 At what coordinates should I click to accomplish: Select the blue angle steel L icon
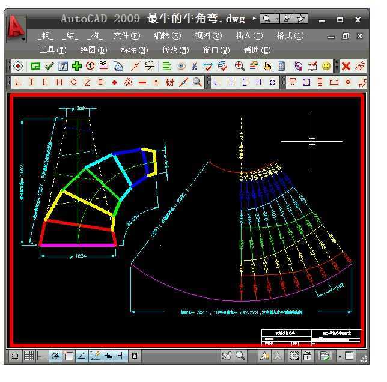coord(217,82)
